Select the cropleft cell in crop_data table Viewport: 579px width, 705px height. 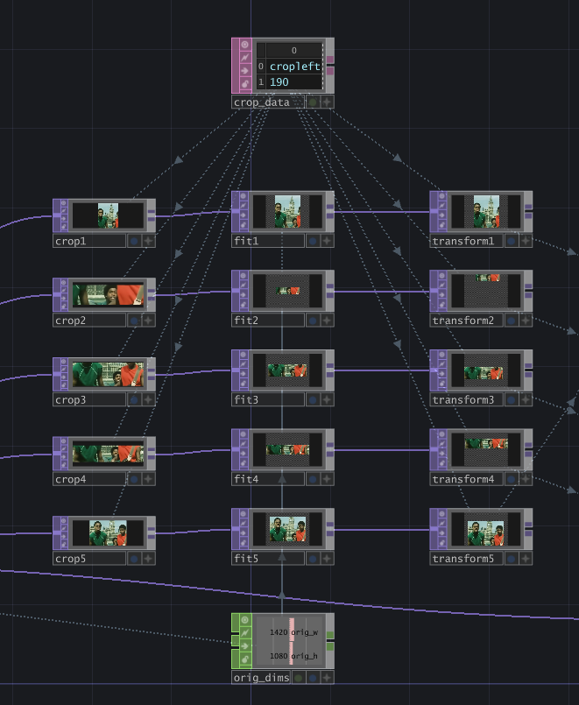[x=295, y=67]
